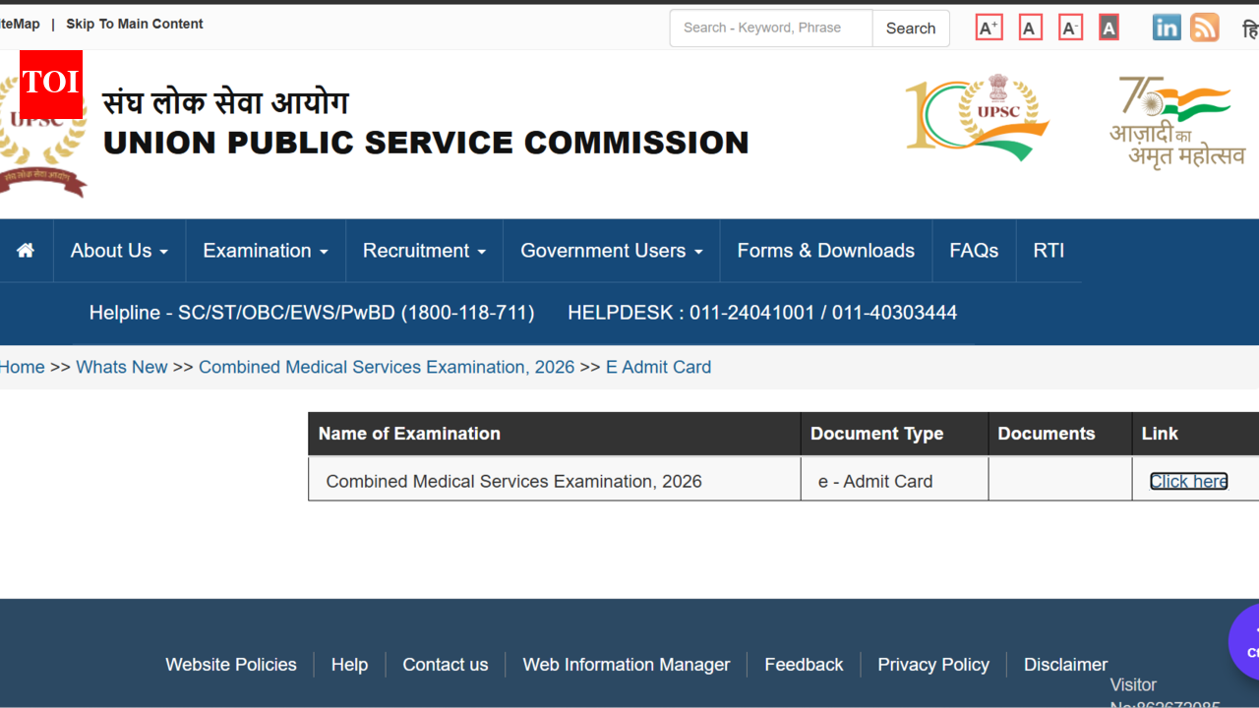Click the Helpline SC/ST/OBC/EWS/PwBD text
Image resolution: width=1259 pixels, height=708 pixels.
pyautogui.click(x=312, y=313)
